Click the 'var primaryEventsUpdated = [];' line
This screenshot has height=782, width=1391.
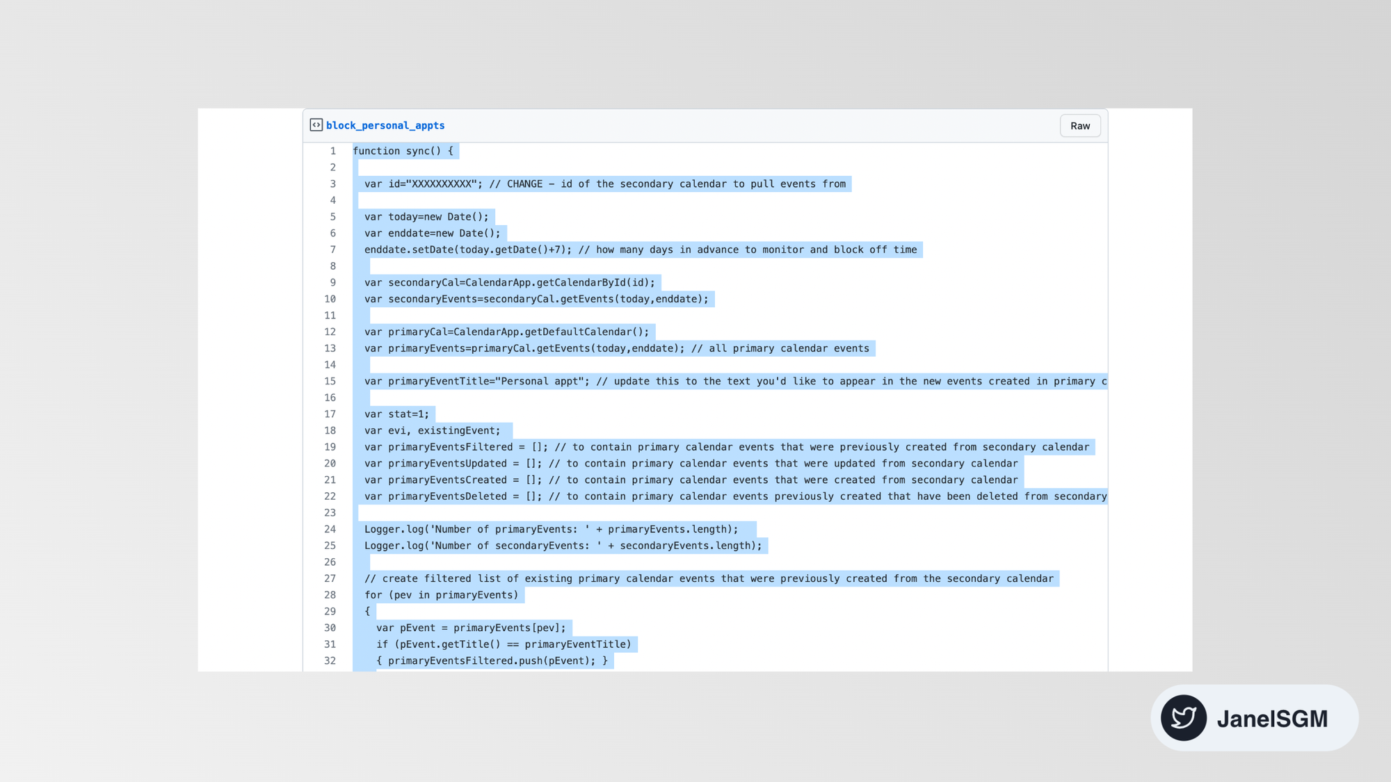click(691, 464)
